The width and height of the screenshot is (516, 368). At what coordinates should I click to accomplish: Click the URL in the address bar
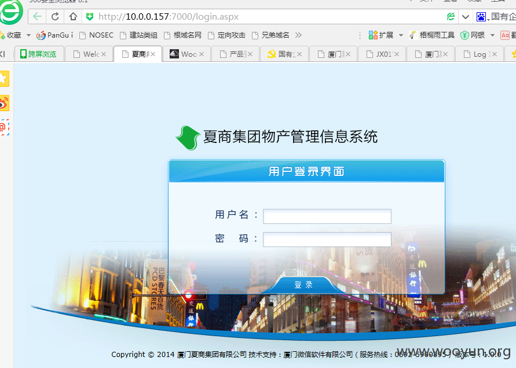pyautogui.click(x=169, y=17)
